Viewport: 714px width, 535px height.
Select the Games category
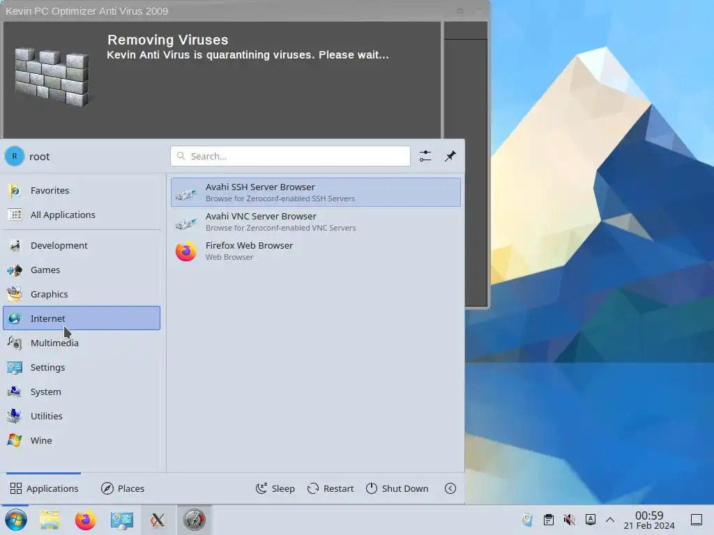[x=82, y=270]
